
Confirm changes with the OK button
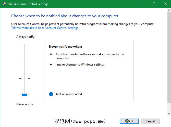click(x=129, y=121)
